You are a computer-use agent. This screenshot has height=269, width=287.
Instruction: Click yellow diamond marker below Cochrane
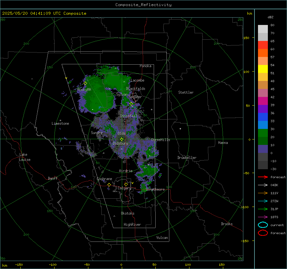click(x=109, y=185)
